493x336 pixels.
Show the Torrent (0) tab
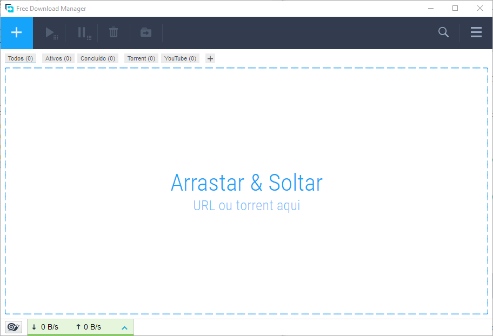141,58
